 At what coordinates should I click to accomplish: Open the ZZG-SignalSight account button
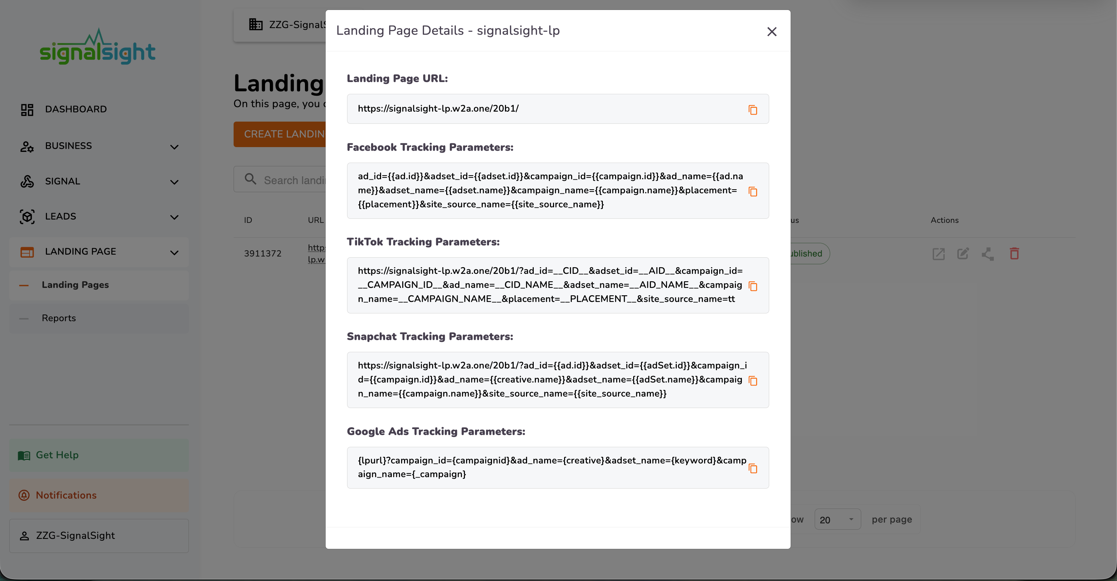click(99, 536)
